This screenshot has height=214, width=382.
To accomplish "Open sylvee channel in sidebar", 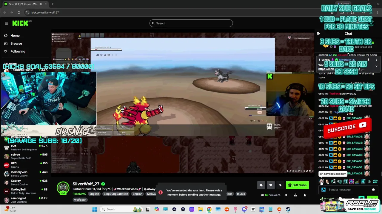I will [x=25, y=156].
